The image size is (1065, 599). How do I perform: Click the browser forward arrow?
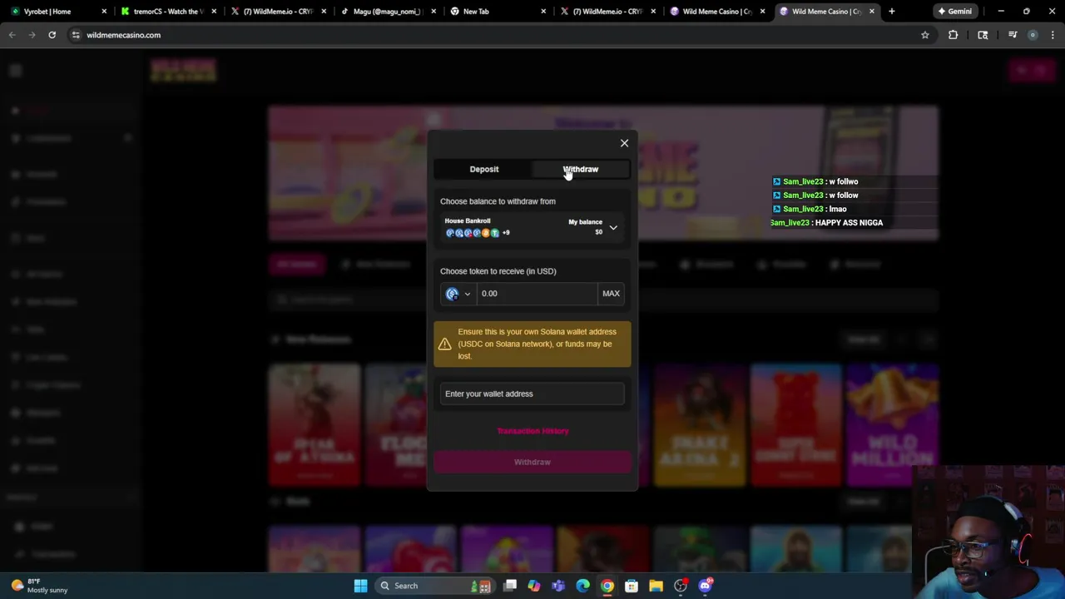point(32,35)
